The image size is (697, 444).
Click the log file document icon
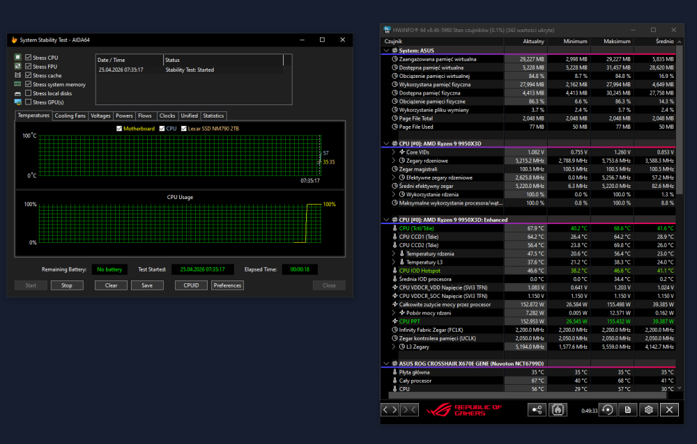point(628,410)
